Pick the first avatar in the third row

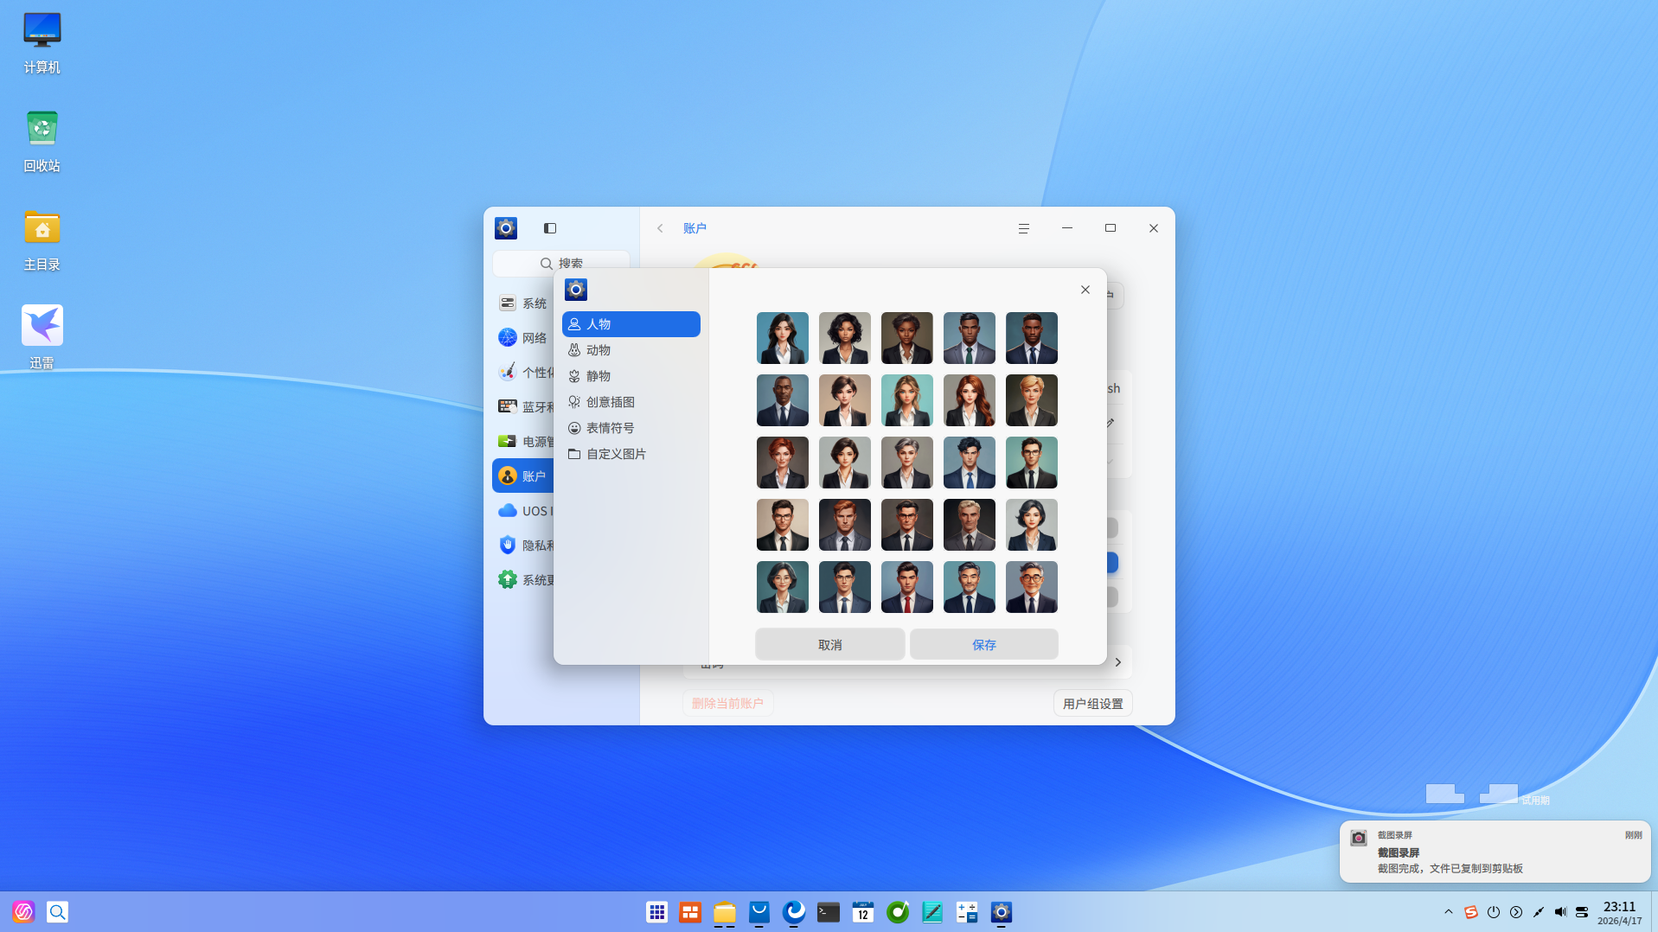point(783,463)
